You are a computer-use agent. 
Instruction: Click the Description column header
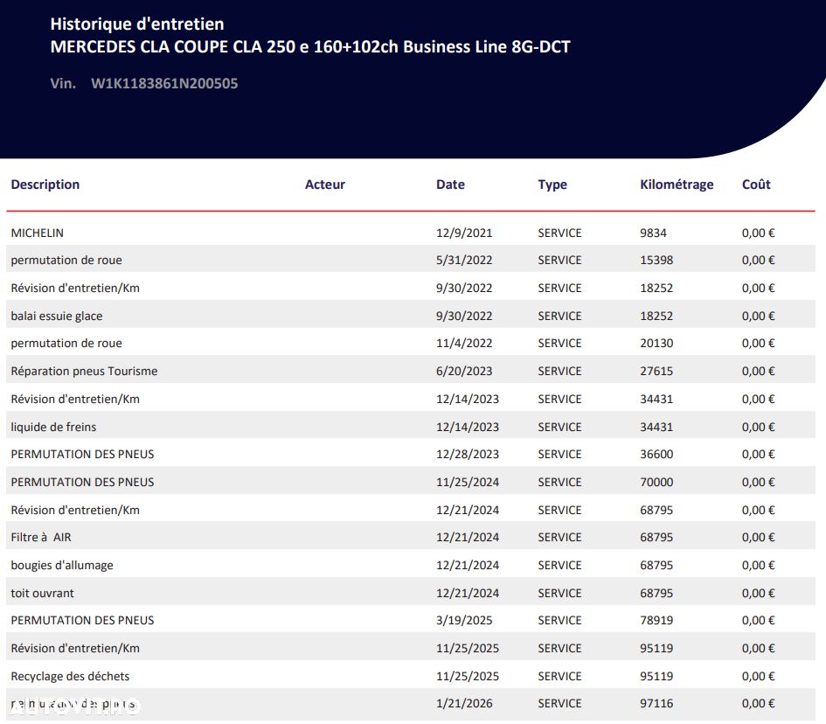tap(45, 184)
